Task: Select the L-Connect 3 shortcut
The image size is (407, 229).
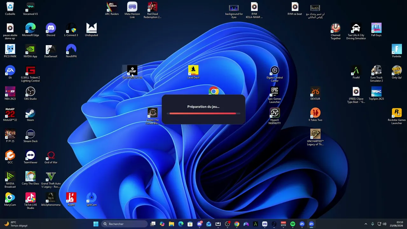Action: click(71, 30)
